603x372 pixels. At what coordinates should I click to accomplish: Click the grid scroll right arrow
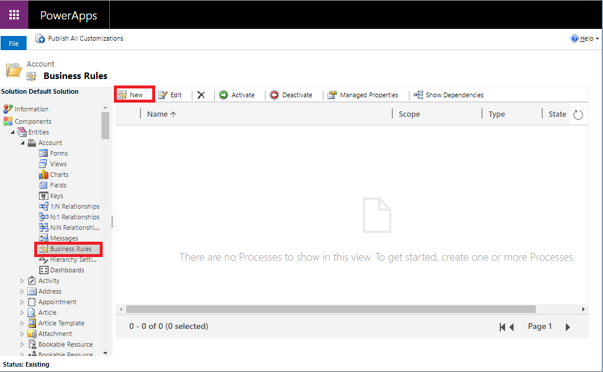coord(584,310)
